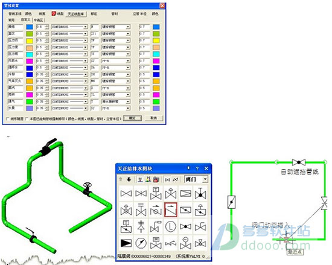Choose the valve with double-bar handle
This screenshot has width=332, height=265.
pos(141,209)
